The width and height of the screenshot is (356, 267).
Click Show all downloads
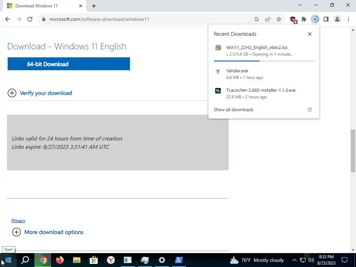[234, 110]
